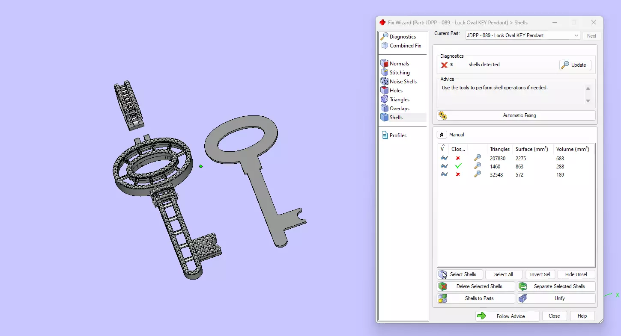Convert Shells to Parts
Image resolution: width=621 pixels, height=336 pixels.
point(476,298)
